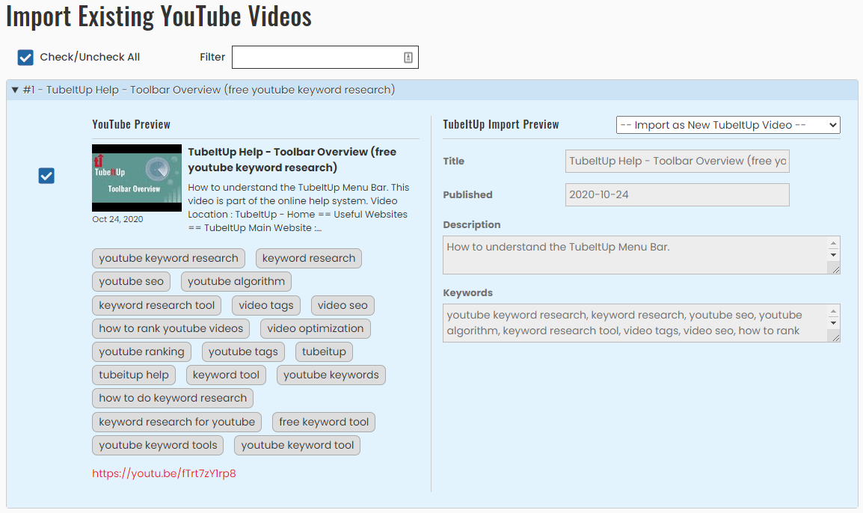Click the Description resize grip
This screenshot has height=513, width=863.
pos(835,269)
